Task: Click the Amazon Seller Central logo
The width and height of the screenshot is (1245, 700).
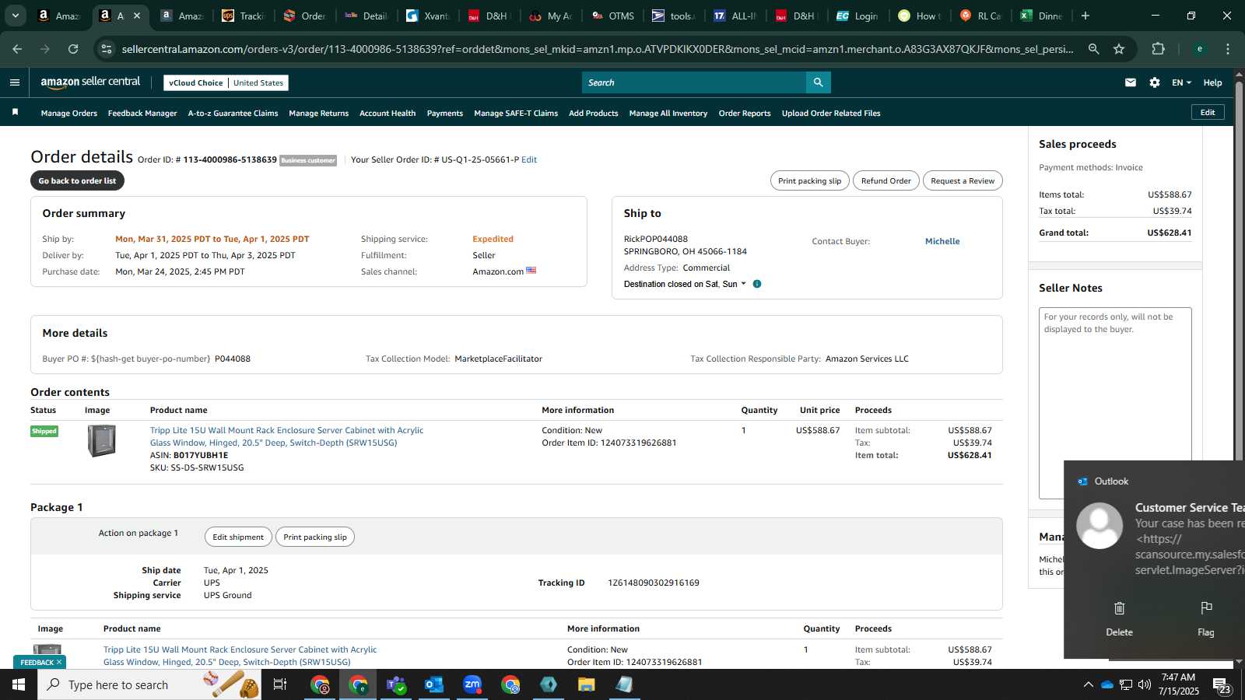Action: click(90, 82)
